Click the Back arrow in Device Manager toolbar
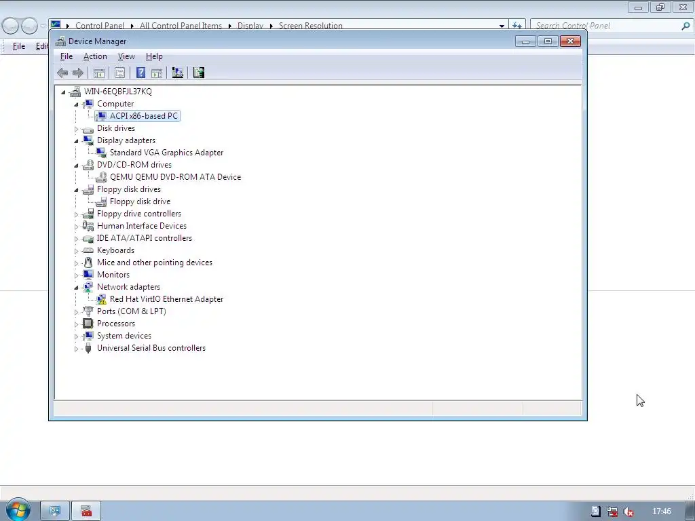This screenshot has width=695, height=521. [62, 73]
